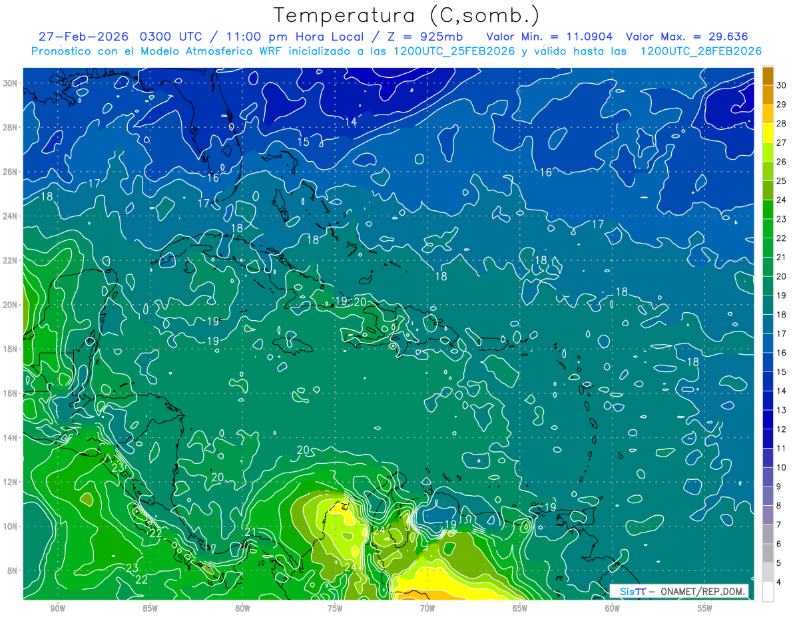Select the 'Z = 925mb' level text
799x617 pixels.
pos(425,37)
